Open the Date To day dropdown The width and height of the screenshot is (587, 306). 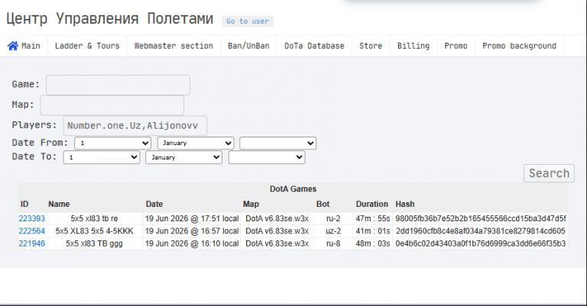[102, 157]
